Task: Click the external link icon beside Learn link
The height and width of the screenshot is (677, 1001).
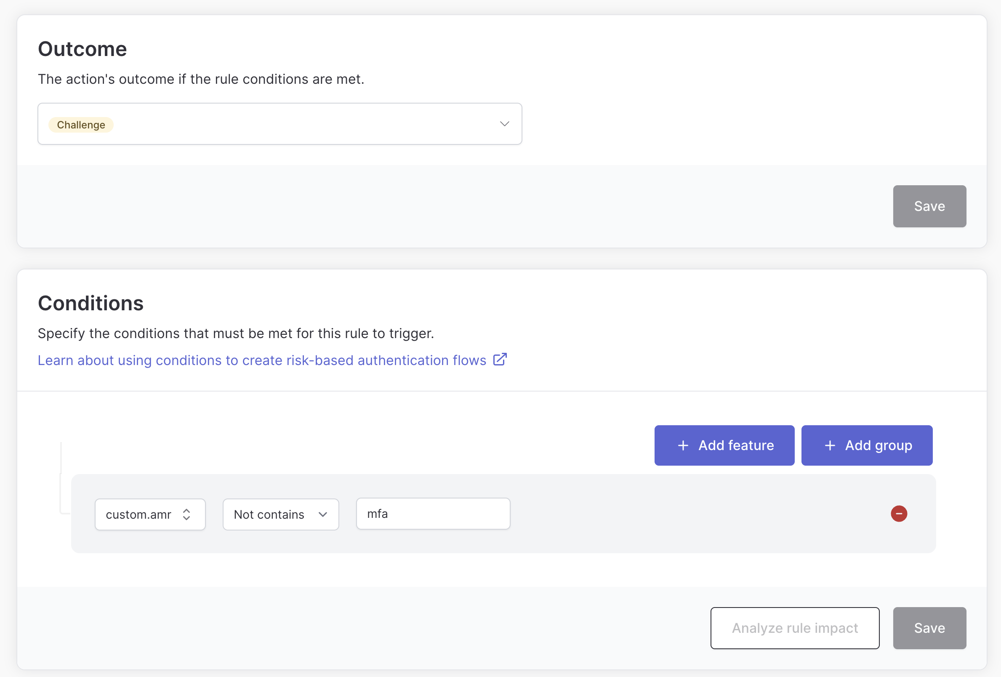Action: click(x=500, y=360)
